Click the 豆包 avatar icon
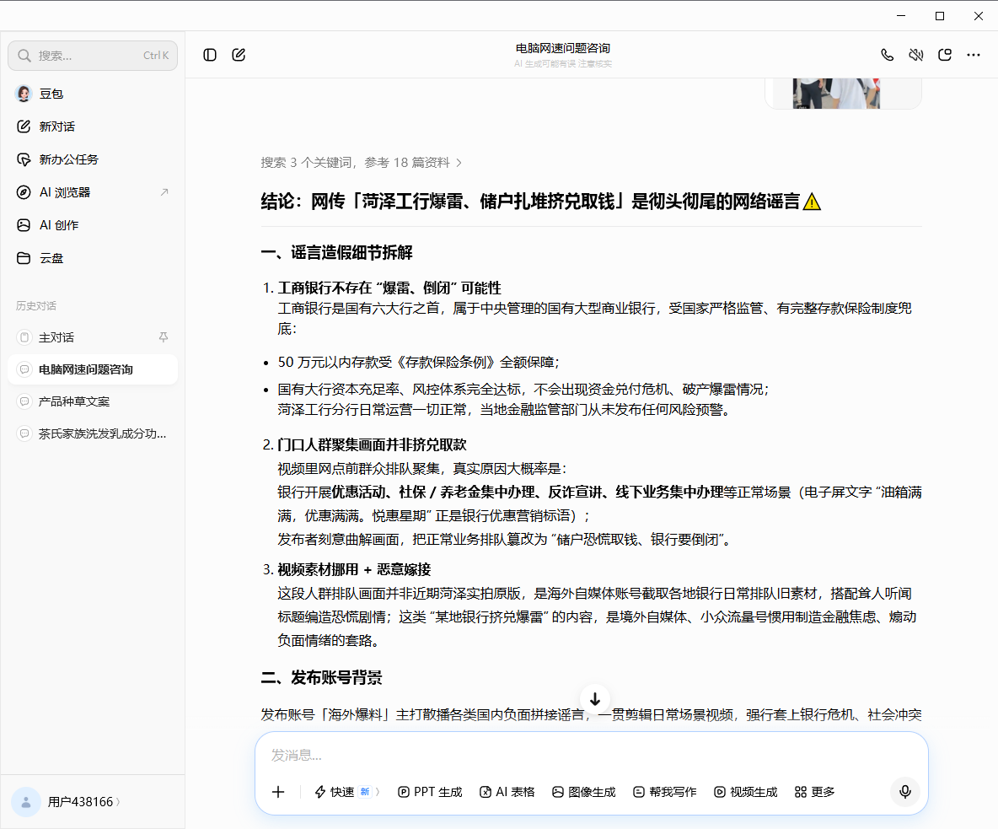998x829 pixels. pyautogui.click(x=24, y=94)
